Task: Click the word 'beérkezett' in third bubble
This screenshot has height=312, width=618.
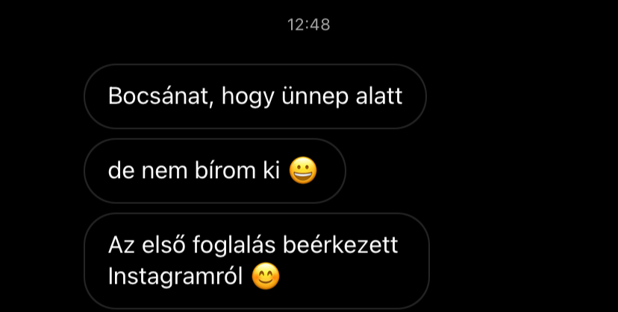Action: point(340,245)
